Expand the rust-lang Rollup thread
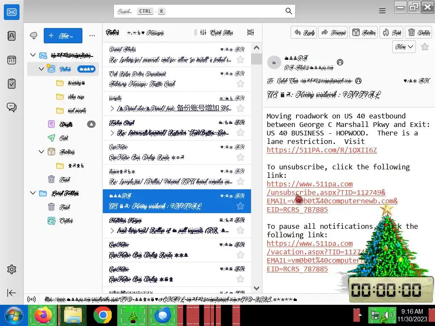 pyautogui.click(x=112, y=230)
